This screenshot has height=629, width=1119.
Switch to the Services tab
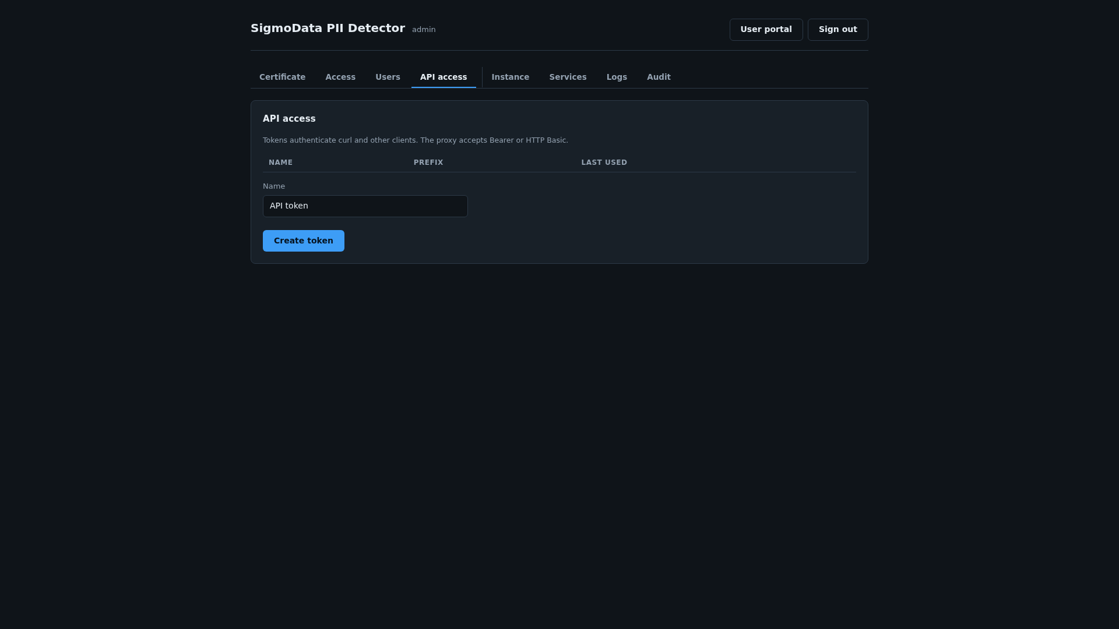pos(568,77)
